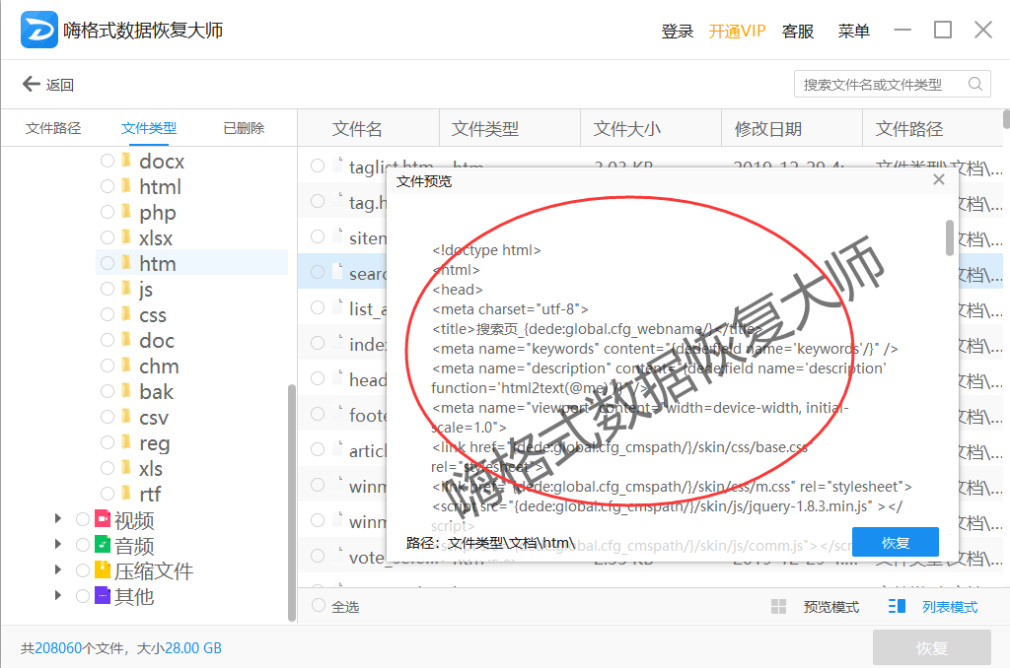
Task: Switch to the 文件路径 tab
Action: 53,128
